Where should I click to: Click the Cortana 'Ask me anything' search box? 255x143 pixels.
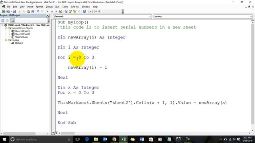pyautogui.click(x=41, y=139)
